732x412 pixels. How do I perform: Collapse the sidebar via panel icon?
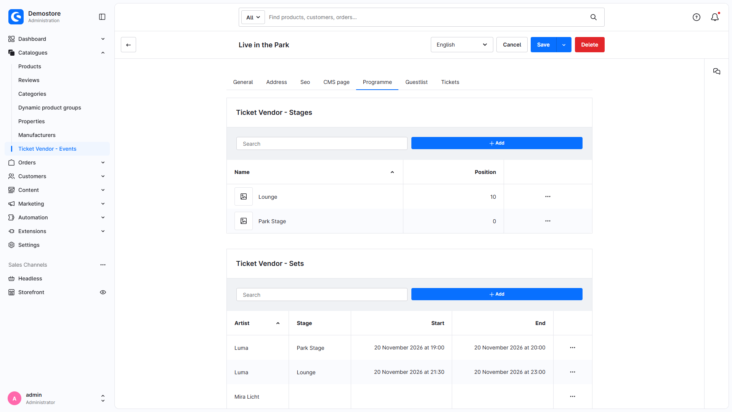pos(102,17)
